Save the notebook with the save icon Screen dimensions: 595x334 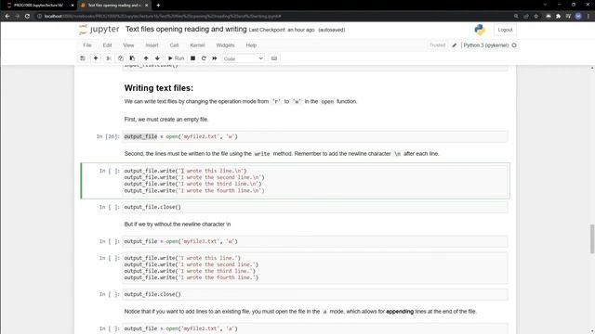coord(83,58)
